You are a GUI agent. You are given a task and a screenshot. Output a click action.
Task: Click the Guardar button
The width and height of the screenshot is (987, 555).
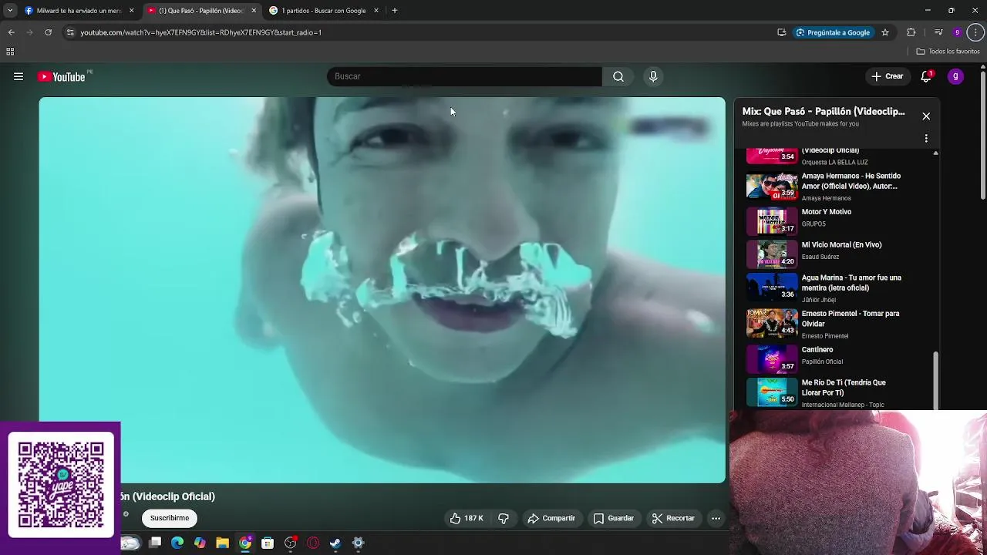[x=614, y=518]
